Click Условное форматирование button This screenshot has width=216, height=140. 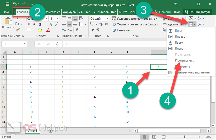pyautogui.click(x=135, y=19)
